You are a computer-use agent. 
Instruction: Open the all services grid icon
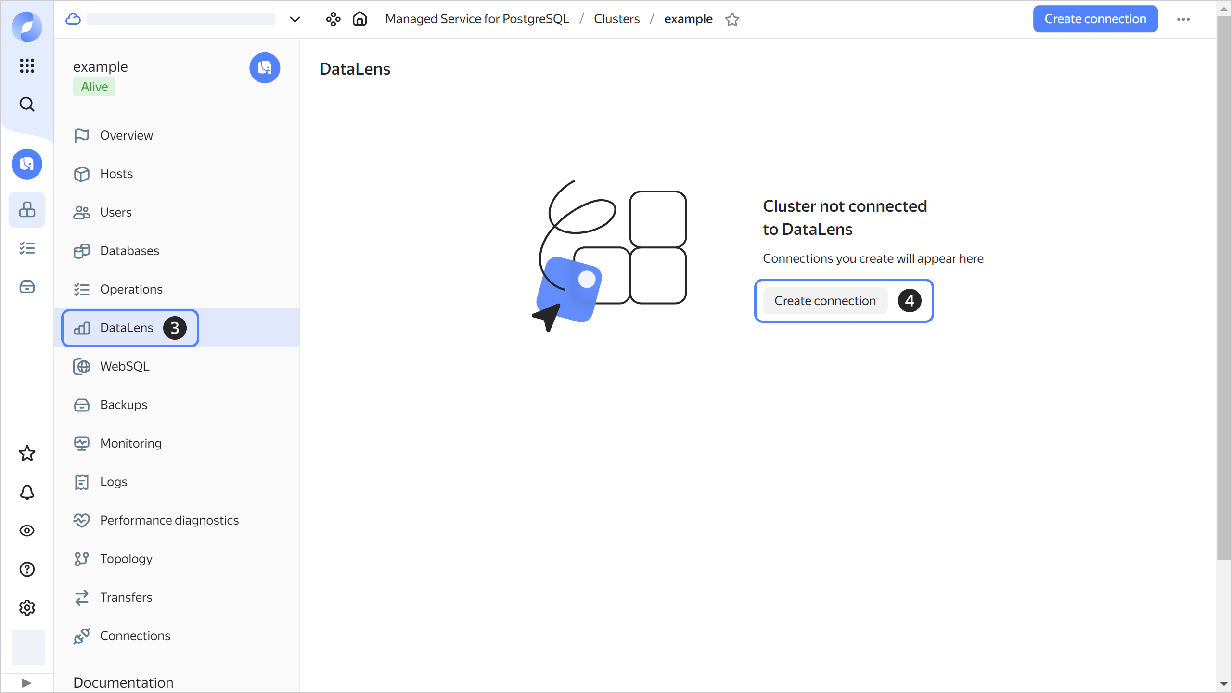point(27,65)
